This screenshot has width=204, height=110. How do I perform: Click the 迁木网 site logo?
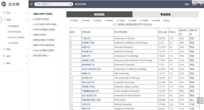click(x=10, y=4)
